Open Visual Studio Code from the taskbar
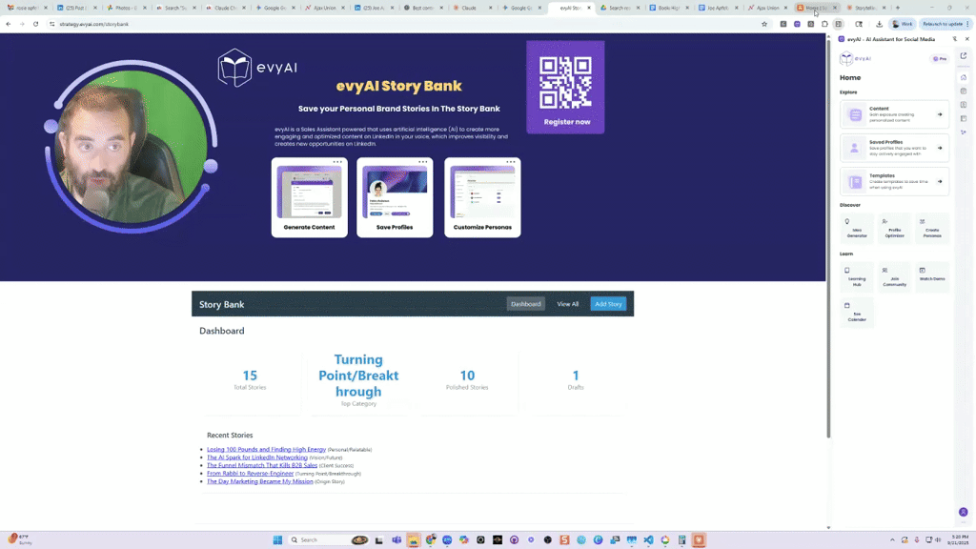976x549 pixels. point(648,540)
